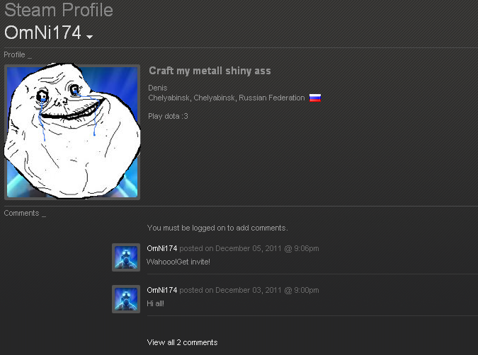Click the Steam Profile page title
Image resolution: width=478 pixels, height=355 pixels.
(x=59, y=10)
